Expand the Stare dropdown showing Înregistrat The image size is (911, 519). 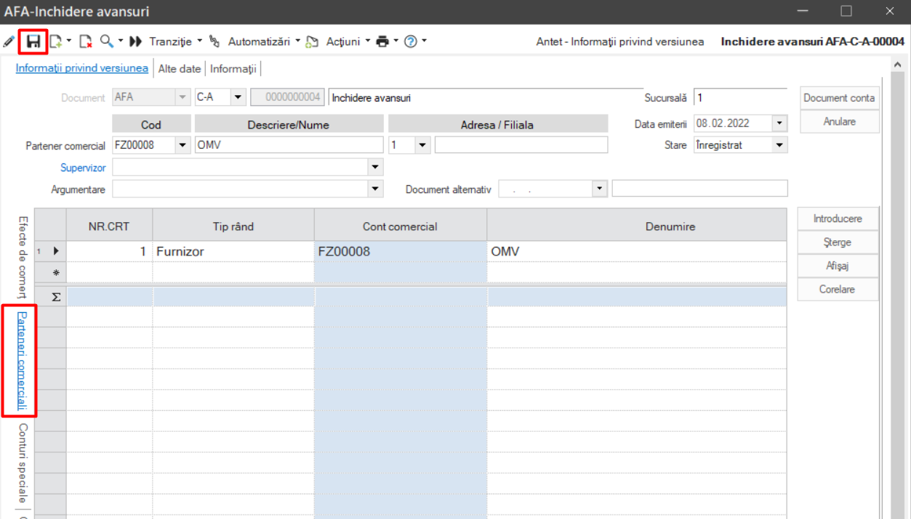[x=780, y=145]
